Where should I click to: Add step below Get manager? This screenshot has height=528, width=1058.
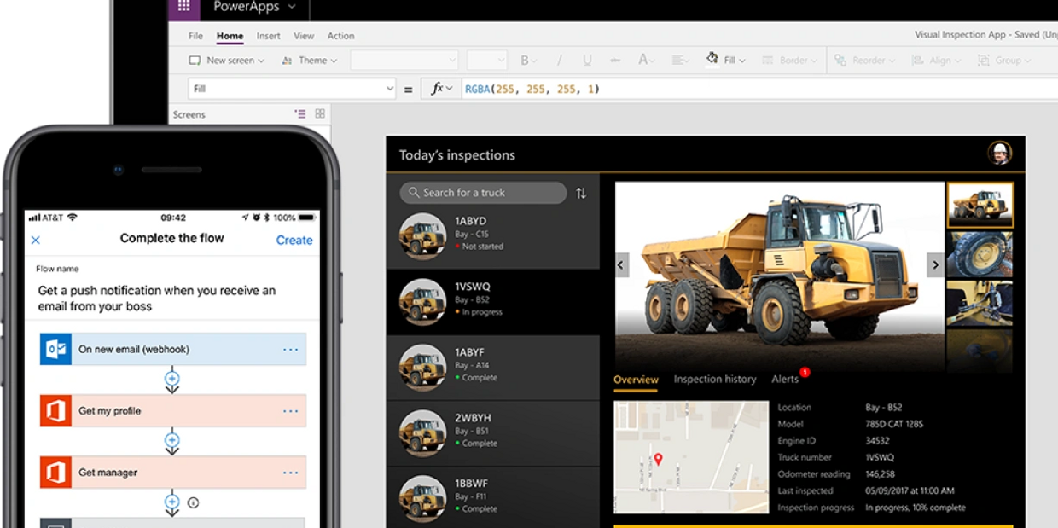[171, 502]
